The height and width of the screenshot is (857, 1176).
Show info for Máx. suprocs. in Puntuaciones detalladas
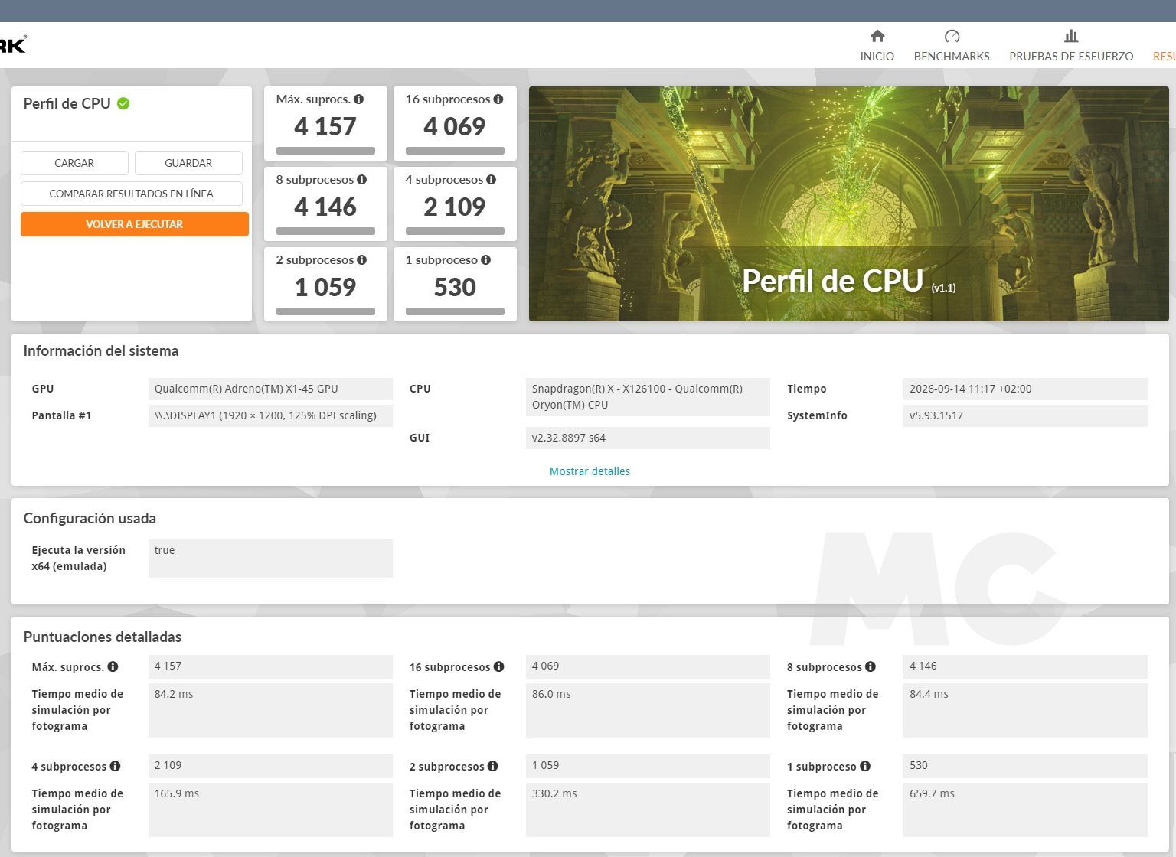click(x=113, y=666)
